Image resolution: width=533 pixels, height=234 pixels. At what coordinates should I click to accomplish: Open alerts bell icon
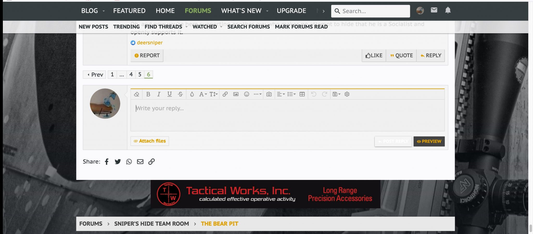(x=448, y=10)
